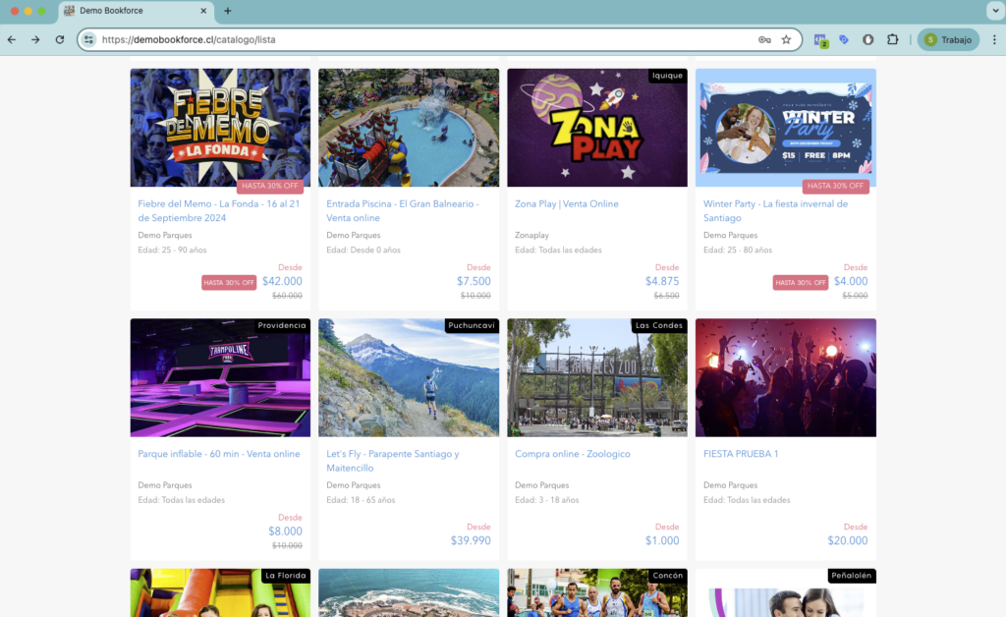Viewport: 1006px width, 617px height.
Task: Click the Winter Party banner image
Action: pyautogui.click(x=786, y=128)
